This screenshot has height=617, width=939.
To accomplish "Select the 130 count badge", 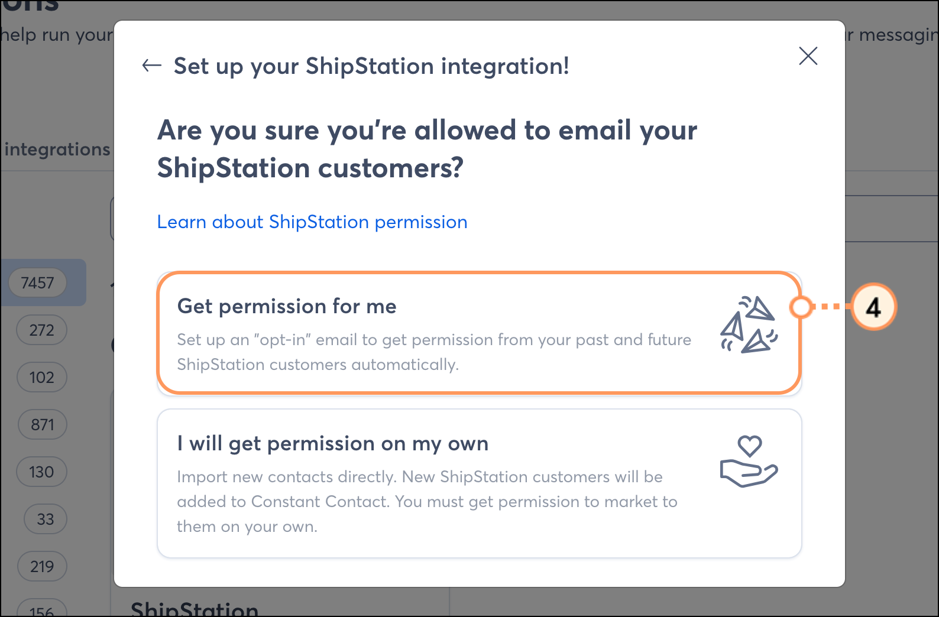I will click(x=42, y=472).
